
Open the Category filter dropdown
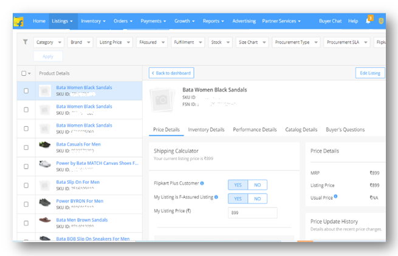49,42
